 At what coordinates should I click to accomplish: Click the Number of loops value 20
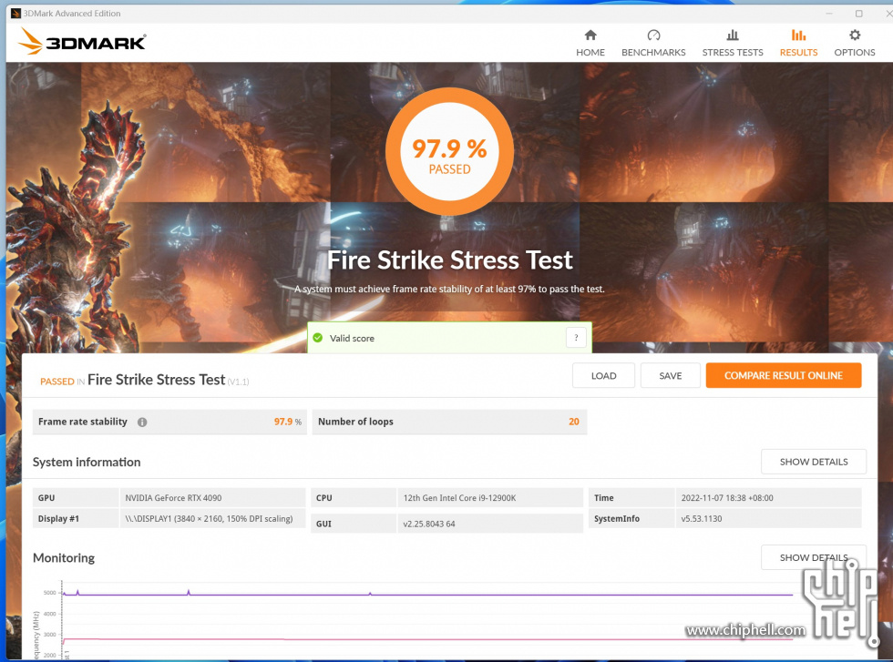coord(573,422)
